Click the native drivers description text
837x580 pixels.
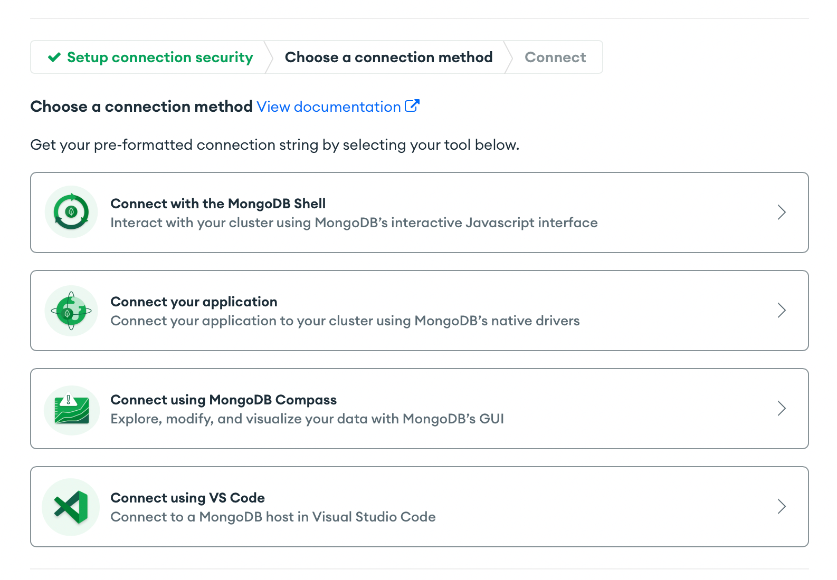tap(345, 321)
